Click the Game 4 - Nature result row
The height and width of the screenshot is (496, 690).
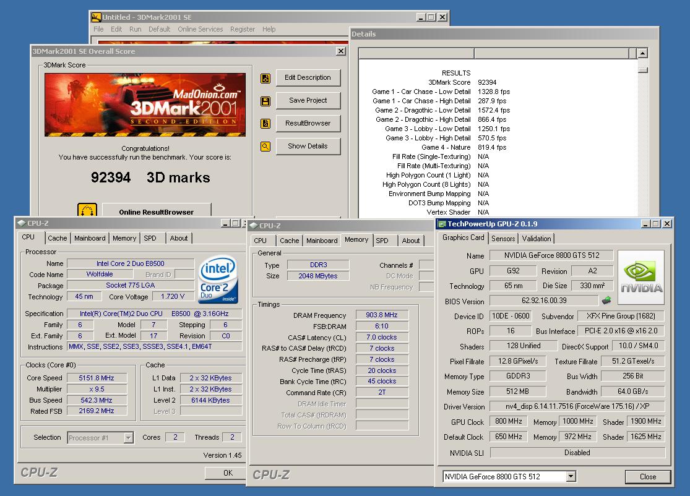(x=464, y=147)
